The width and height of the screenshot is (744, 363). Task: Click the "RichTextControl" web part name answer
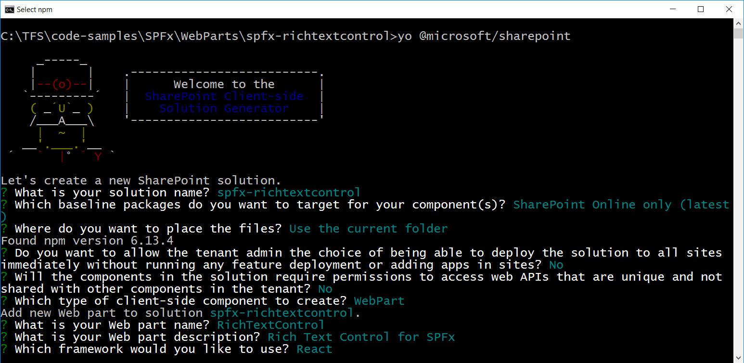(270, 325)
